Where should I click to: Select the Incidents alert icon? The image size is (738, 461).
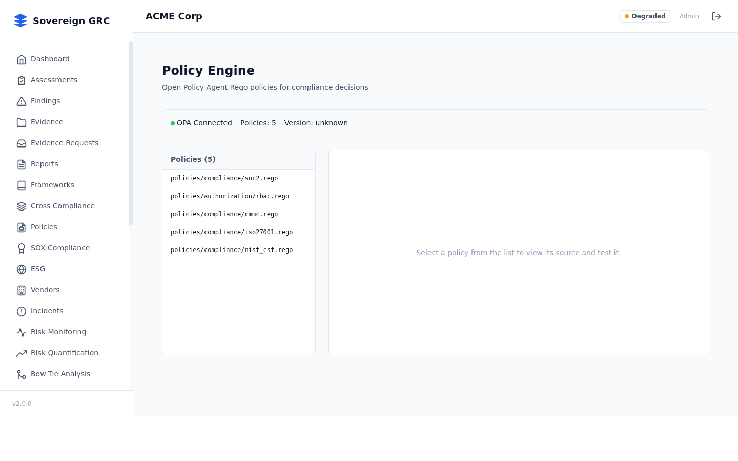(22, 311)
